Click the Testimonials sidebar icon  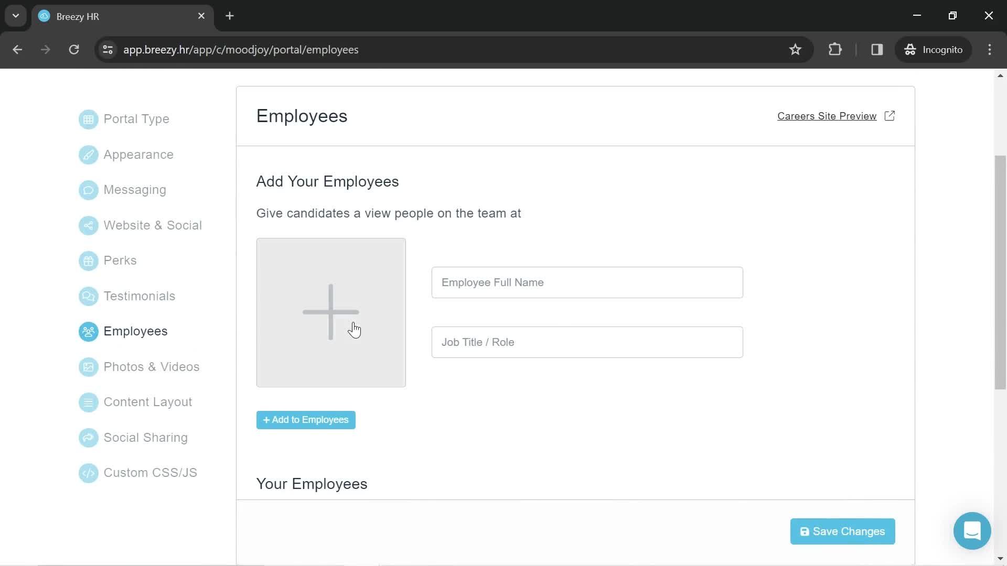coord(89,296)
